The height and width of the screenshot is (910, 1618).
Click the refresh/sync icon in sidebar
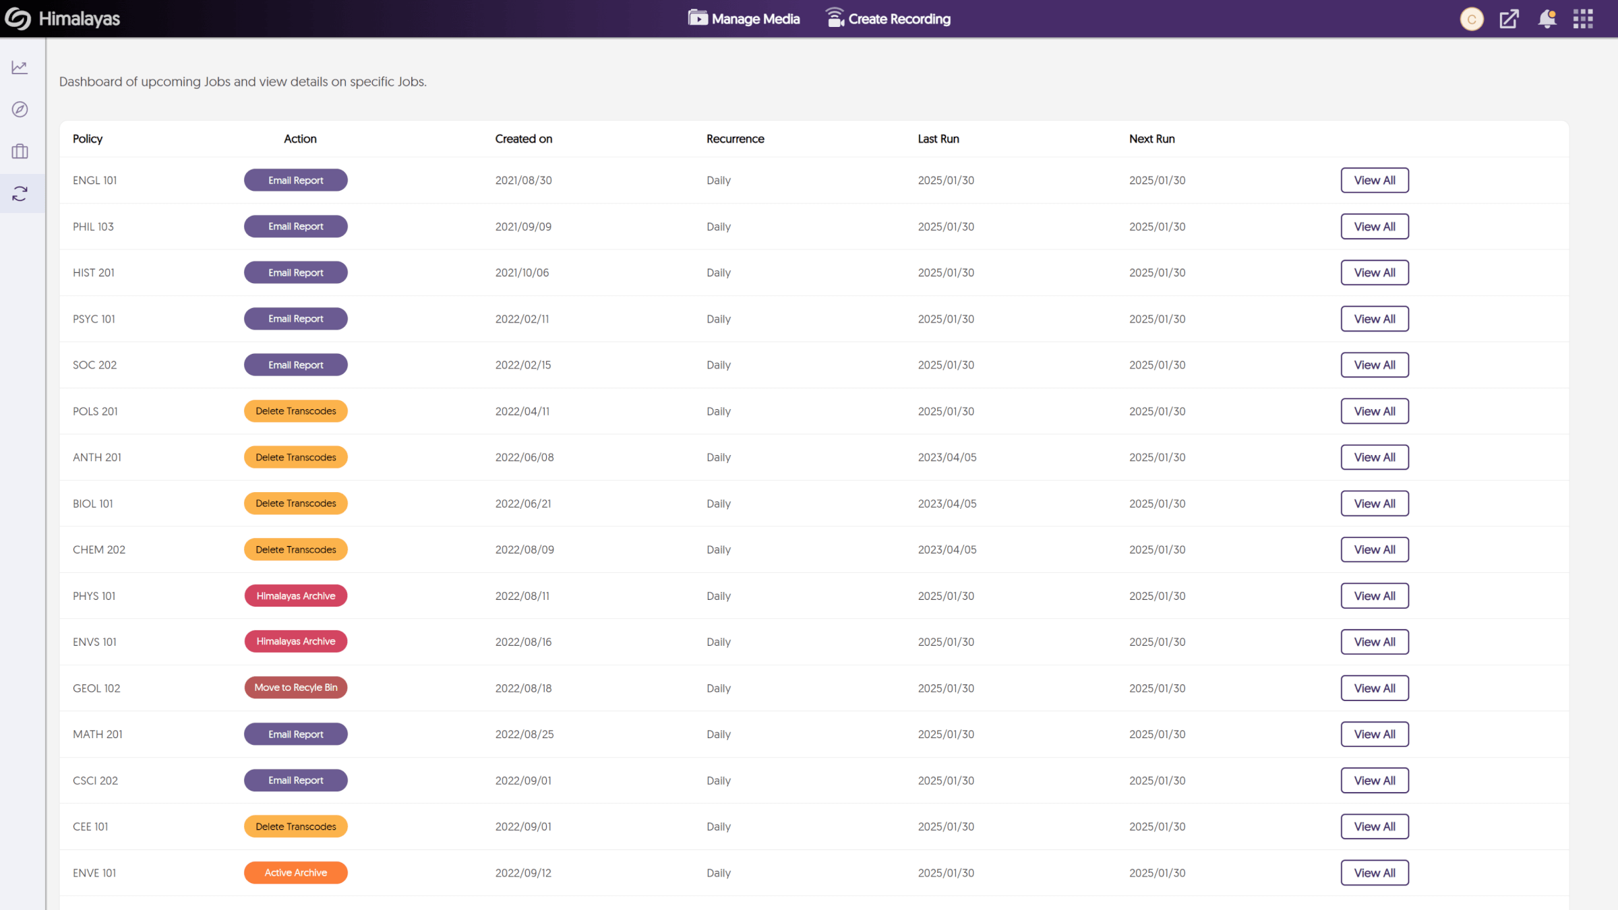pyautogui.click(x=22, y=194)
